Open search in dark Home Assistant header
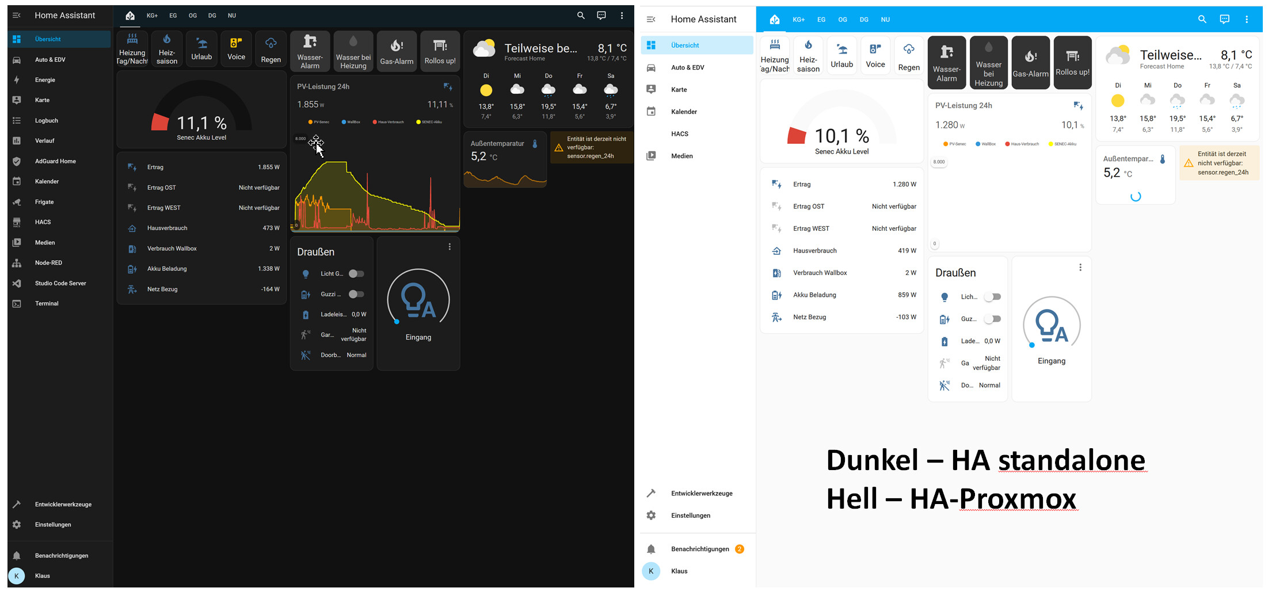1272x603 pixels. coord(581,16)
